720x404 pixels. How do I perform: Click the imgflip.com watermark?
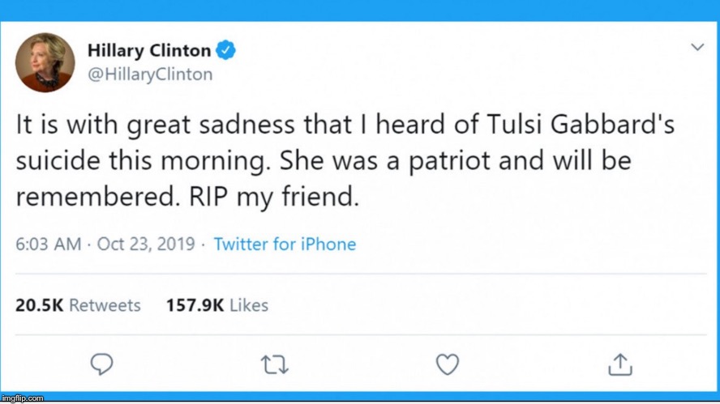[23, 398]
